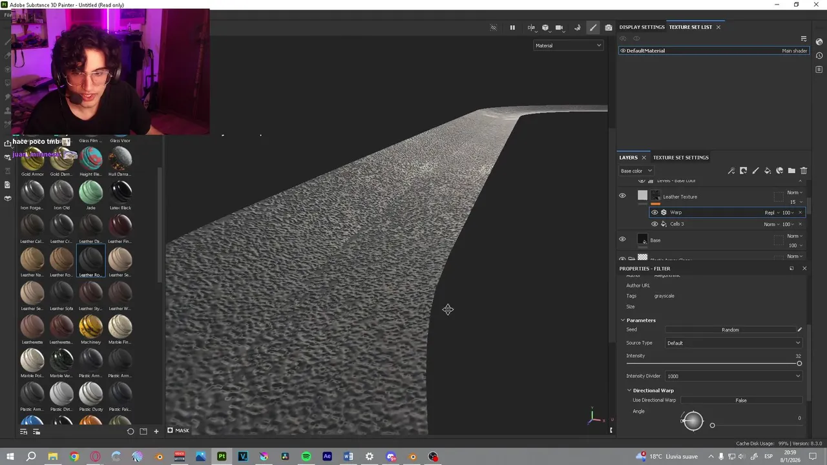Open the Iray render camera icon

(608, 28)
